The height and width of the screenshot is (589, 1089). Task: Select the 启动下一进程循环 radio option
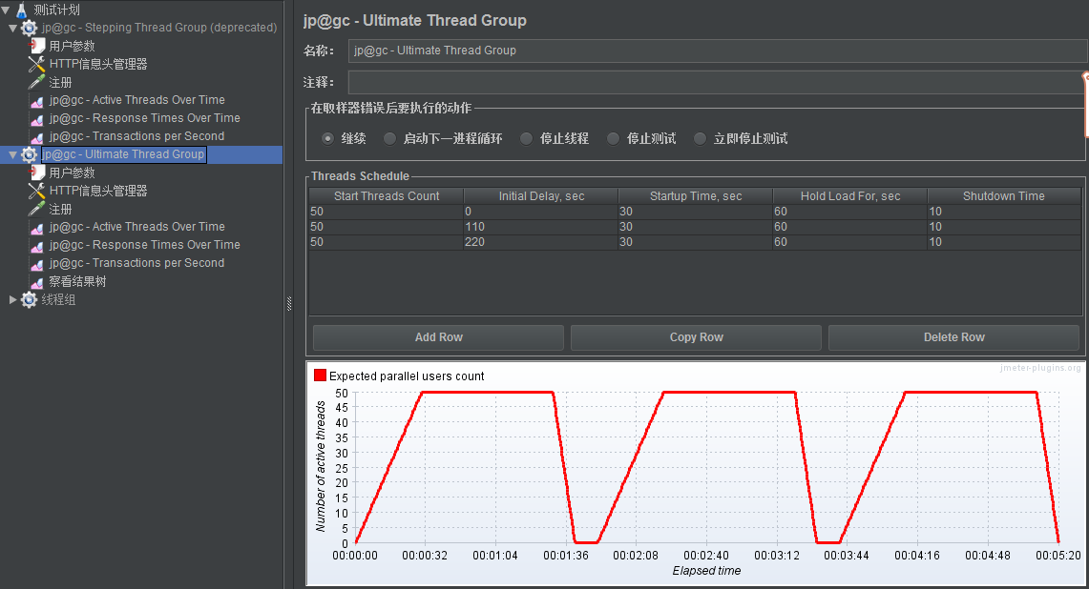[x=389, y=138]
